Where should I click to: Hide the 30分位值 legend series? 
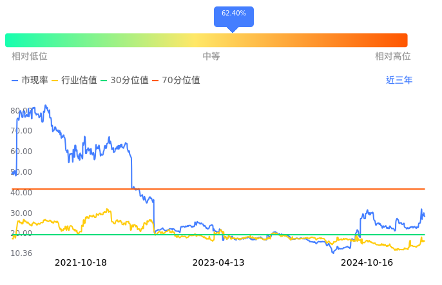pyautogui.click(x=125, y=81)
